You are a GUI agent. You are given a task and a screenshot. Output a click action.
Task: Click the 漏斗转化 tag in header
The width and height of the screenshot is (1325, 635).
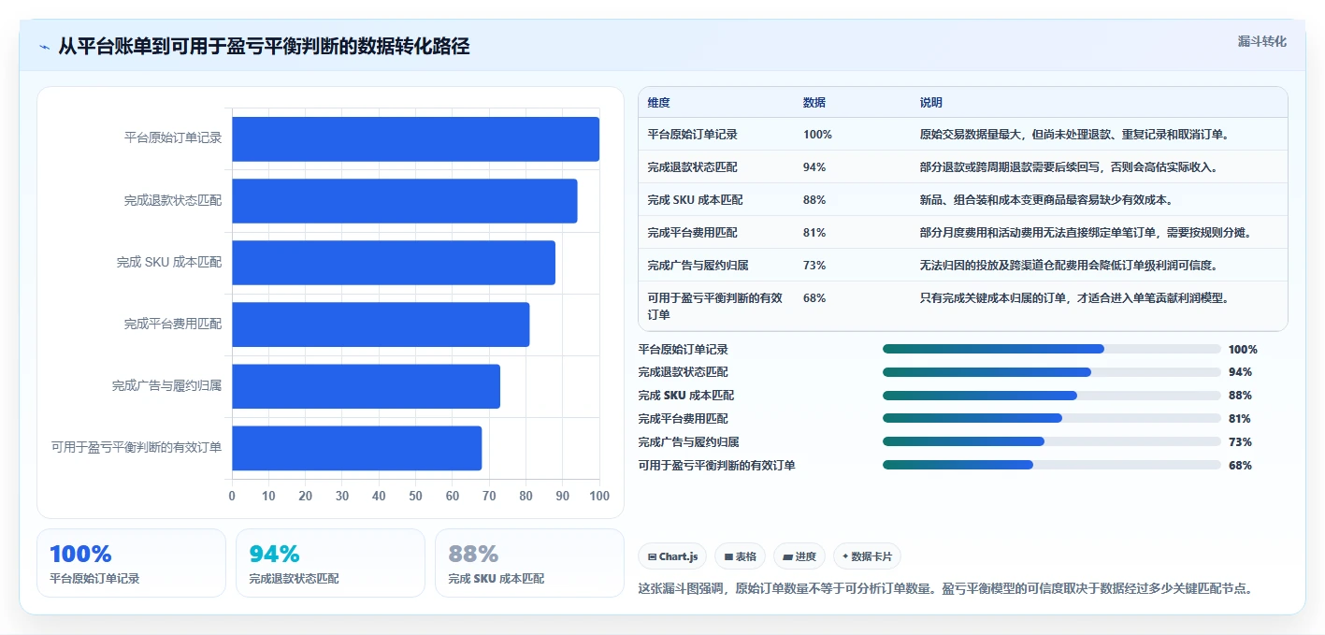tap(1261, 41)
